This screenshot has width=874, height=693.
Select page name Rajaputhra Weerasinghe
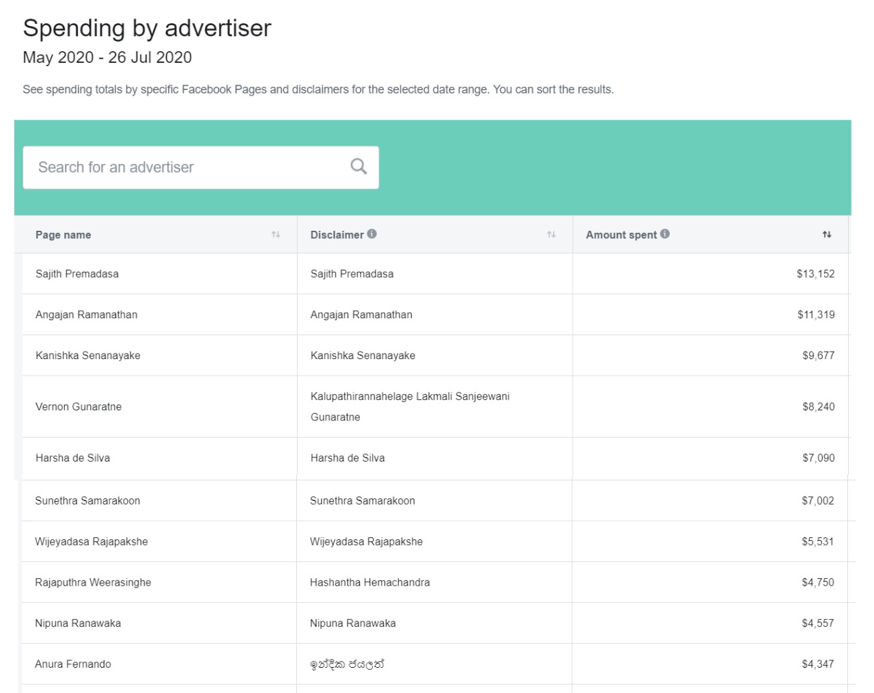(x=93, y=582)
